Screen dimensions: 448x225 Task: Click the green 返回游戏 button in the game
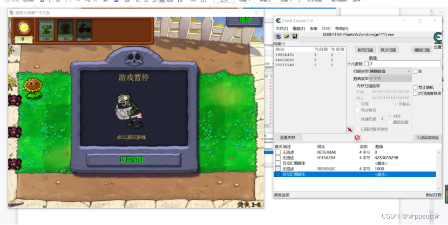(x=133, y=159)
